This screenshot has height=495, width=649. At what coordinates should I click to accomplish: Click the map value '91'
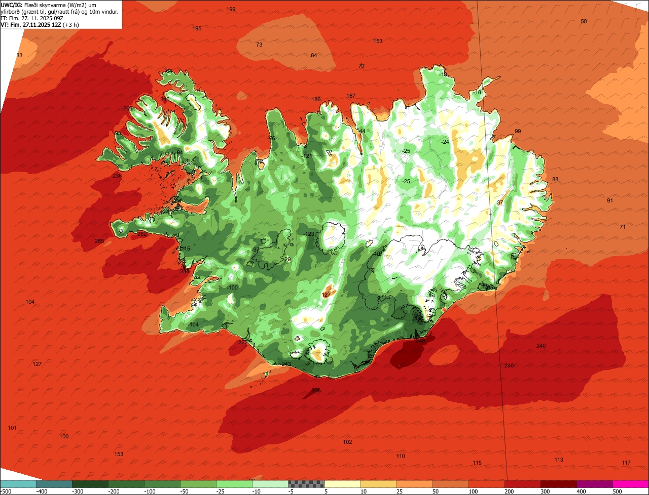click(x=610, y=201)
